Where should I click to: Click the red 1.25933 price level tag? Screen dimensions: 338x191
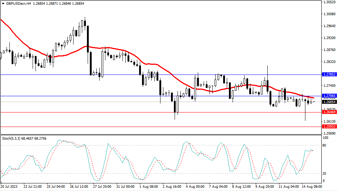tap(329, 127)
